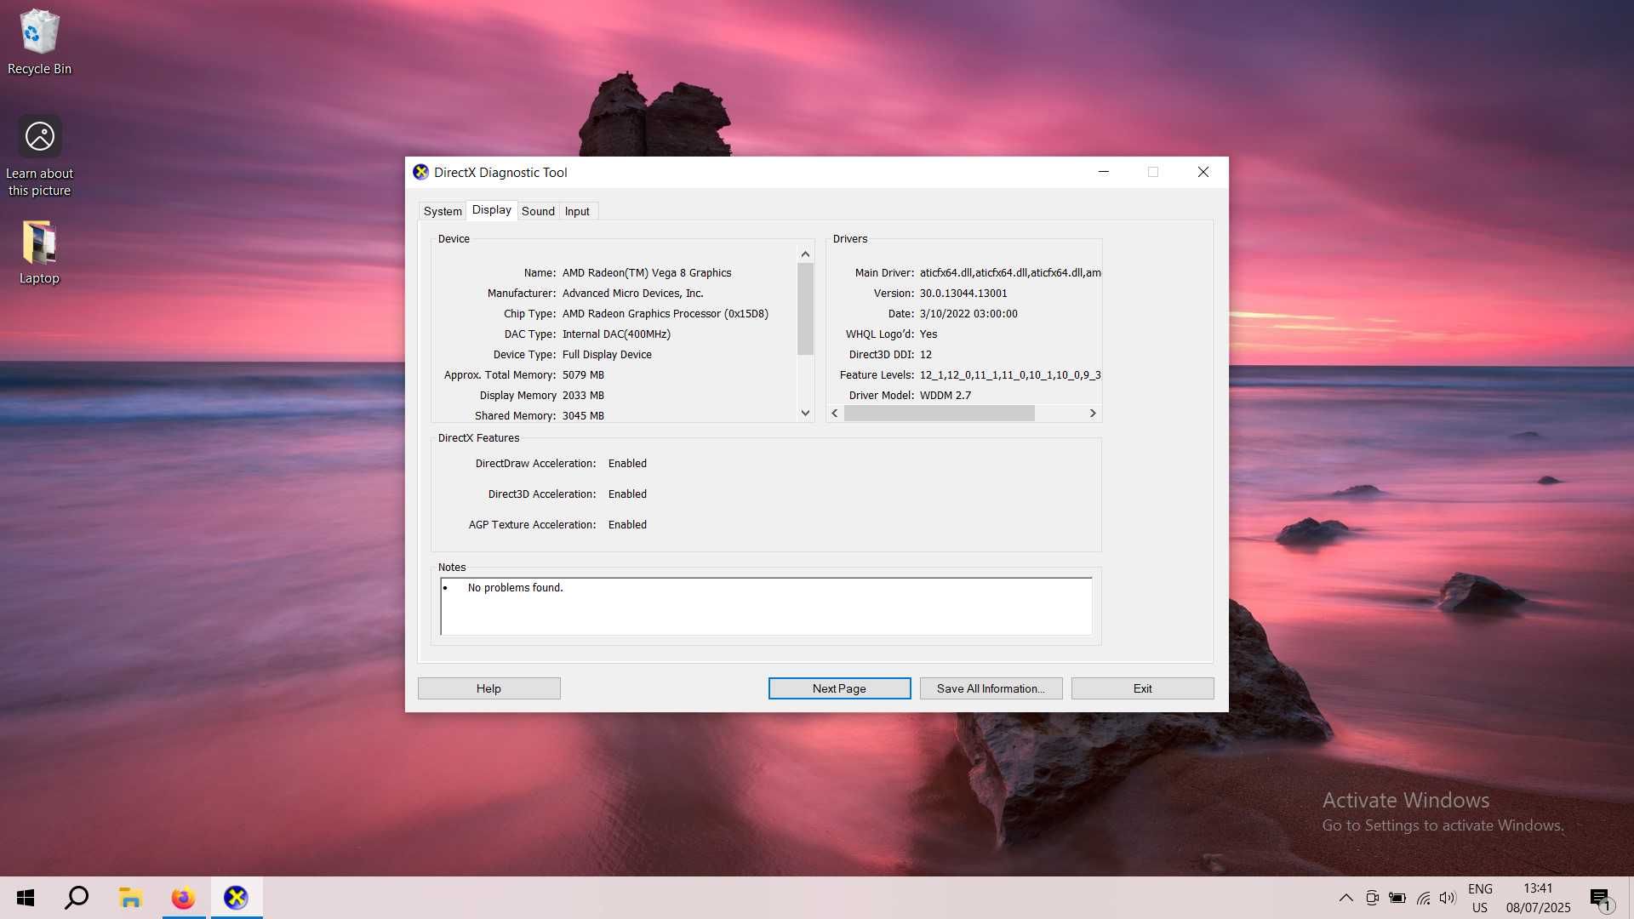Click Direct3D Acceleration 'Enabled' status
The width and height of the screenshot is (1634, 919).
[x=627, y=494]
